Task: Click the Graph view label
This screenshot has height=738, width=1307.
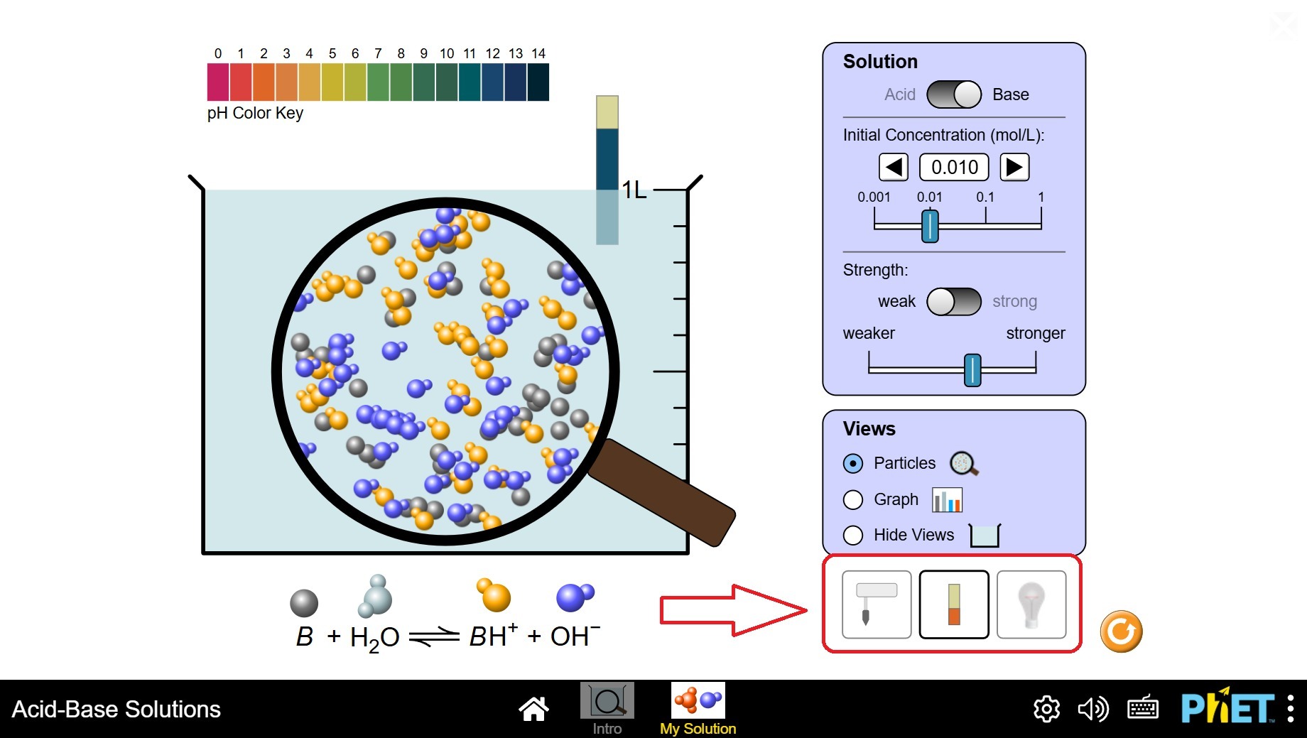Action: click(896, 499)
